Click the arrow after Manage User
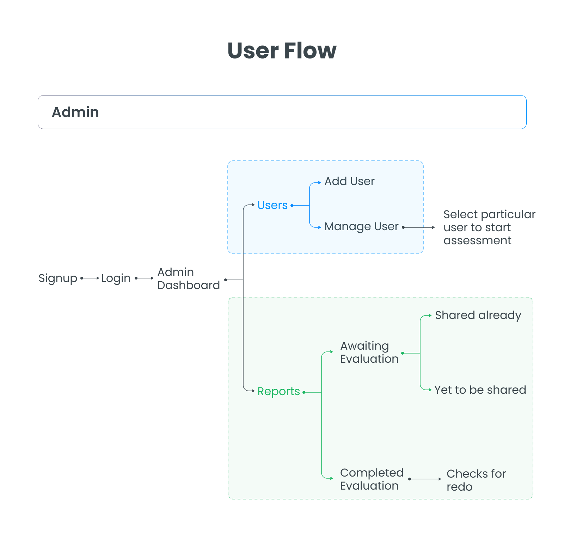The height and width of the screenshot is (540, 564). 419,227
